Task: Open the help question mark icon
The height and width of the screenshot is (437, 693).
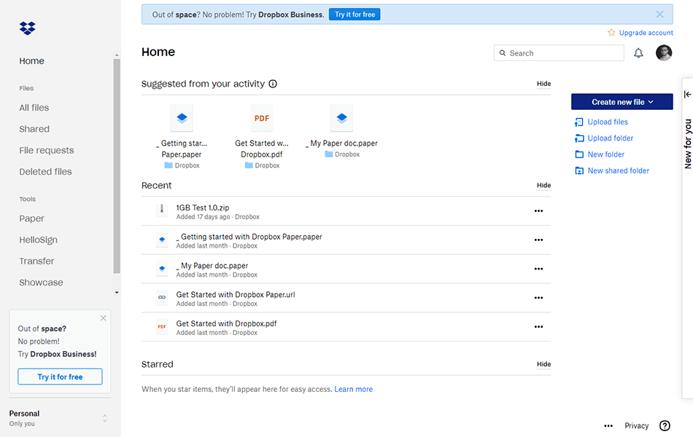Action: coord(665,425)
